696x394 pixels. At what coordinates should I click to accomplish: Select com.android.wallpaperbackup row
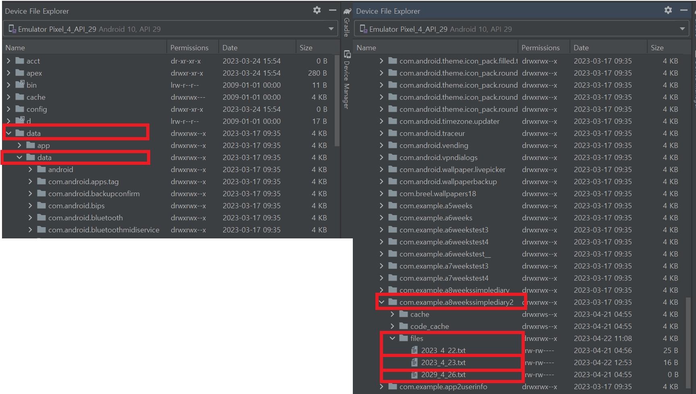[520, 181]
